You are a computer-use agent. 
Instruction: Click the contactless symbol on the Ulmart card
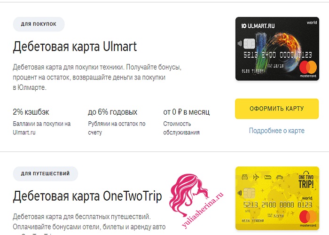(x=240, y=44)
